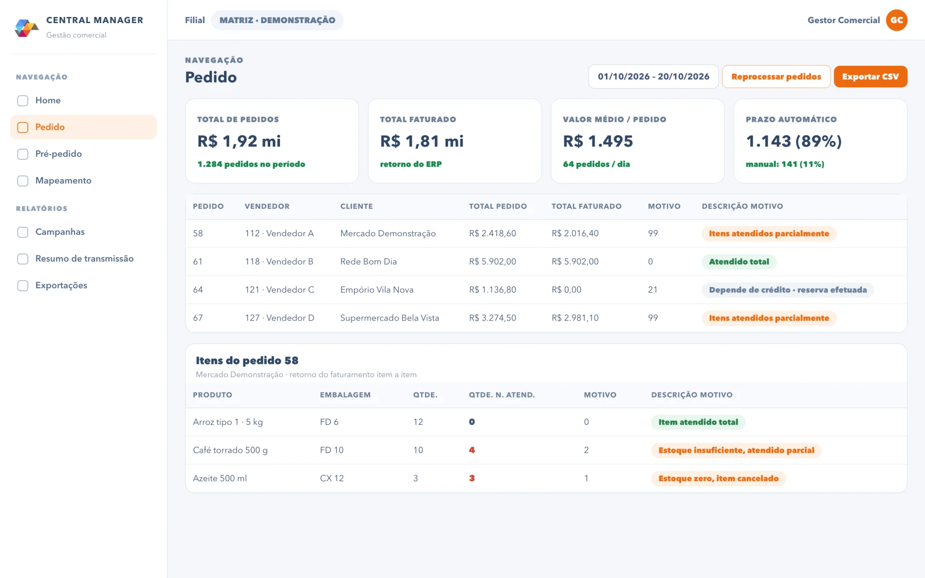Click Depende de crédito · reserva efetuada badge

coord(788,290)
